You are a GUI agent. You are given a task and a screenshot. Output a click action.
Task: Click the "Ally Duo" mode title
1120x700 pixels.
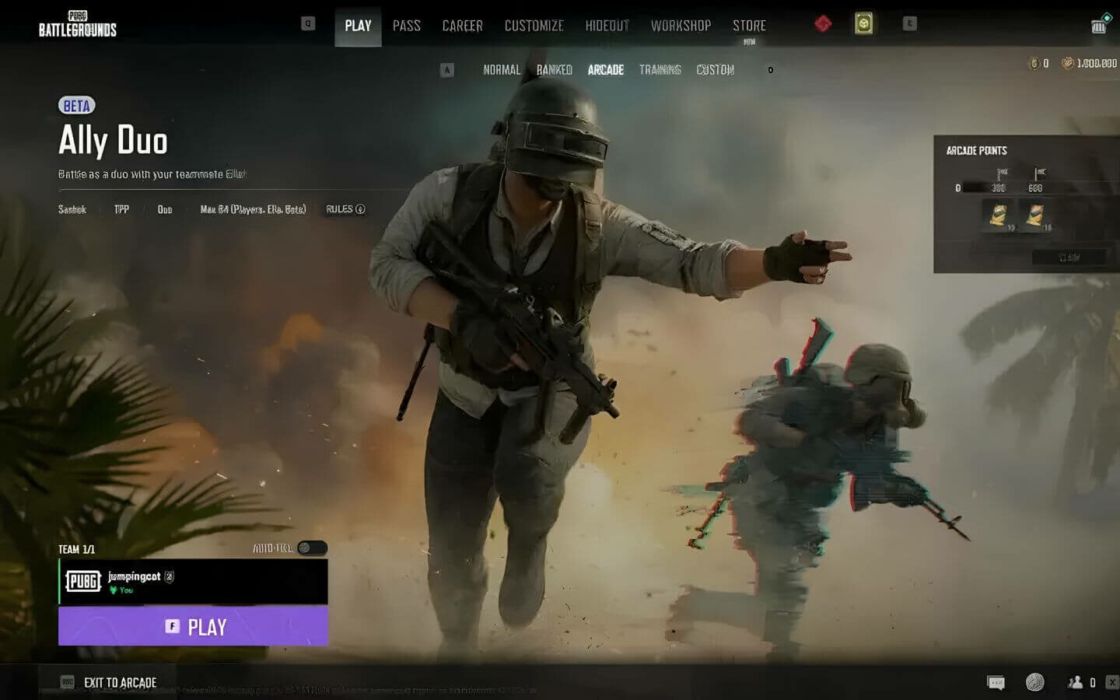113,141
